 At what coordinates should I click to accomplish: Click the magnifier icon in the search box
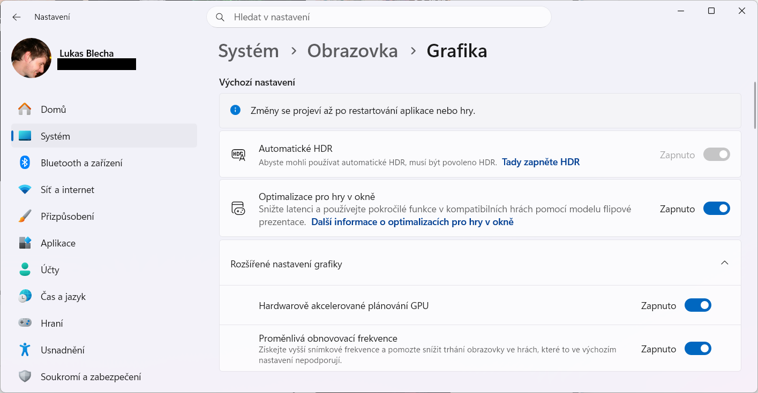tap(220, 17)
